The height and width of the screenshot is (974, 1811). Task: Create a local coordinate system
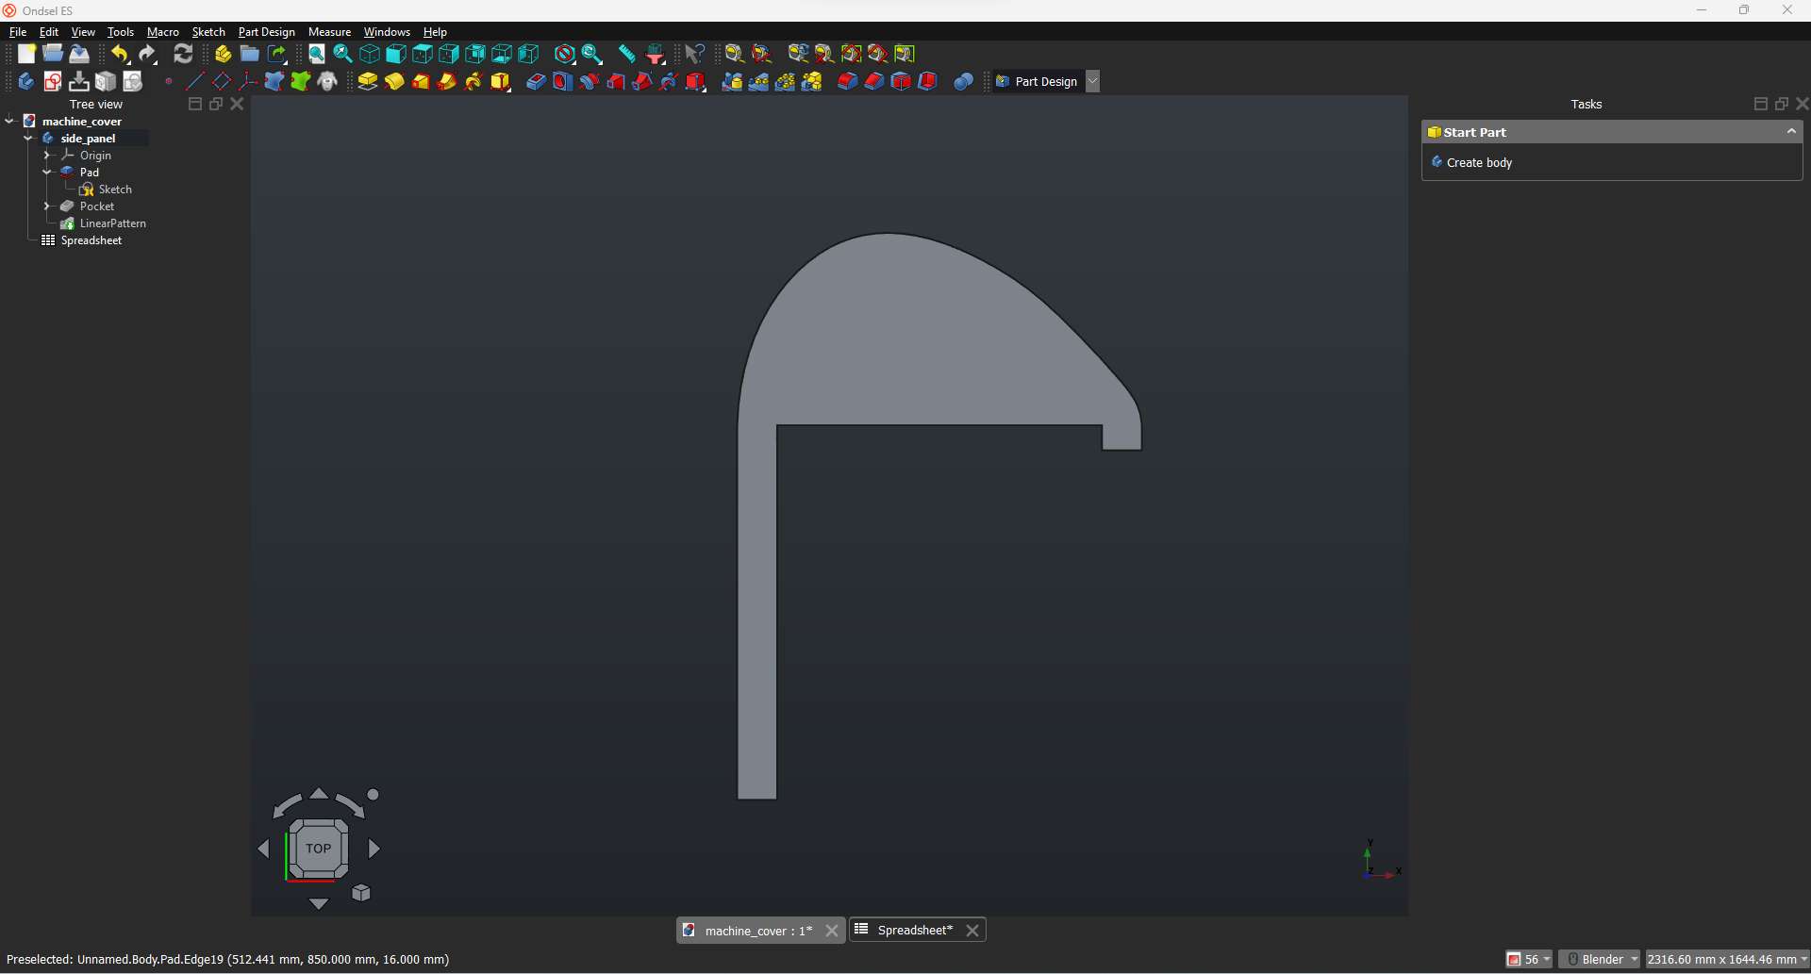click(248, 82)
